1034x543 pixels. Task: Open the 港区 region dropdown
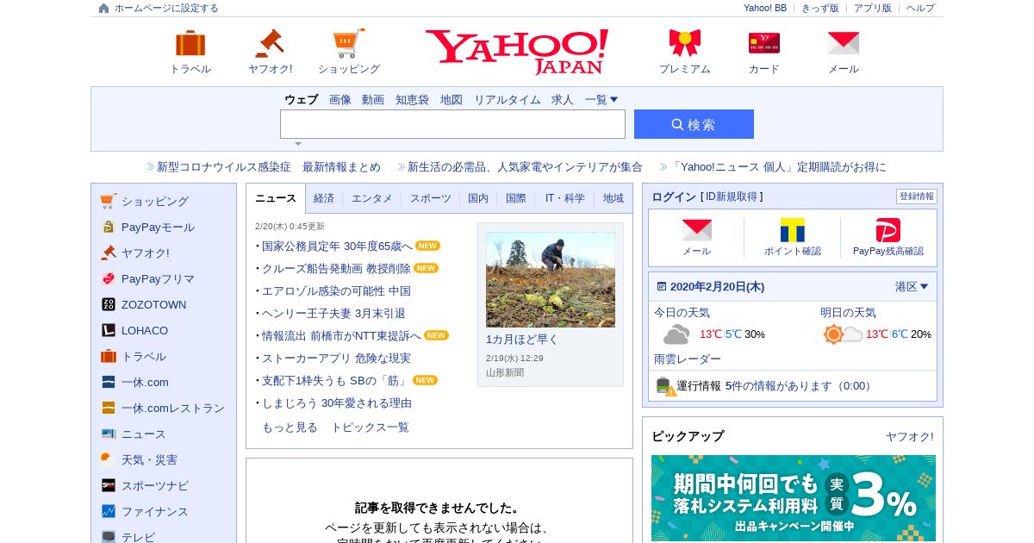912,286
